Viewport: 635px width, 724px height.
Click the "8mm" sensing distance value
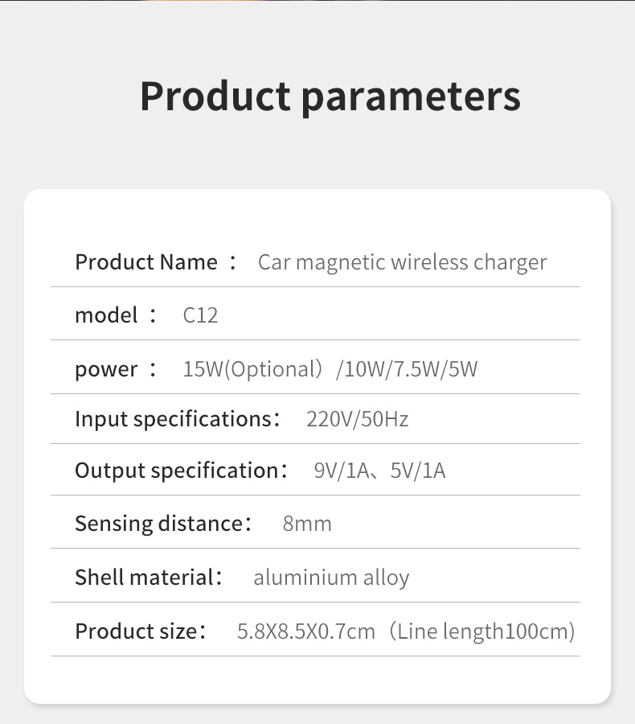307,524
